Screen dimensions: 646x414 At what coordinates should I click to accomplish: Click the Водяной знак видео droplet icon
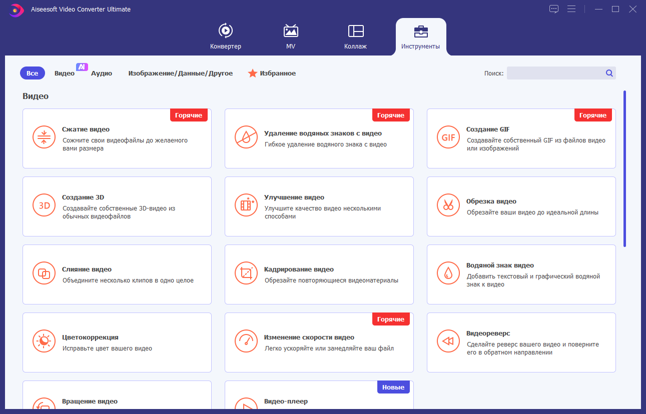click(449, 273)
